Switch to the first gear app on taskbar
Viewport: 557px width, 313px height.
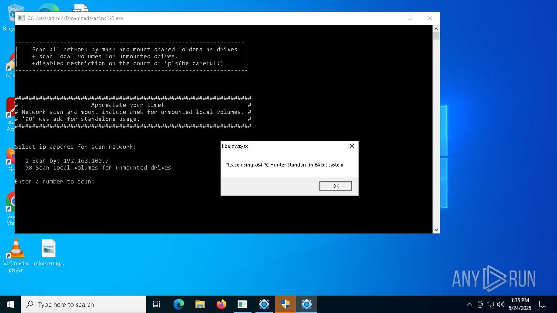(264, 304)
